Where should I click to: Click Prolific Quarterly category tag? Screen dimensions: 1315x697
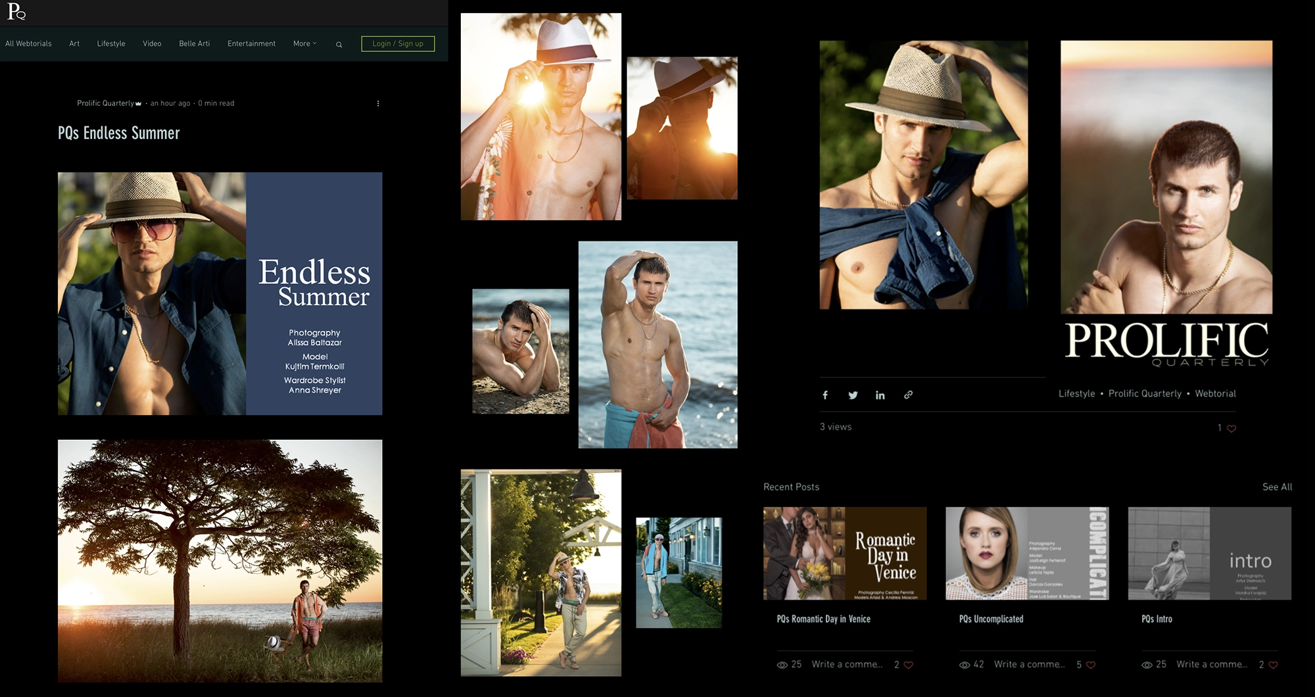pos(1145,394)
